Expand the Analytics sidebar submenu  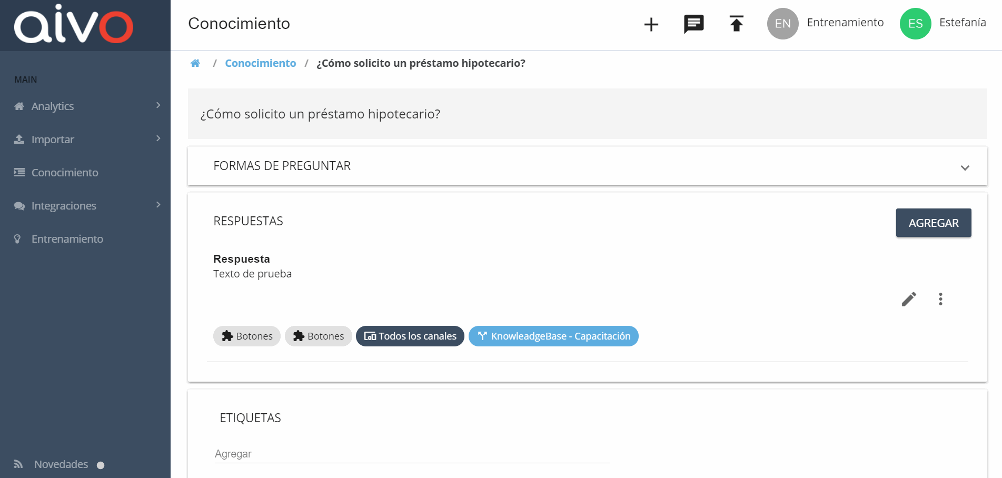(158, 105)
